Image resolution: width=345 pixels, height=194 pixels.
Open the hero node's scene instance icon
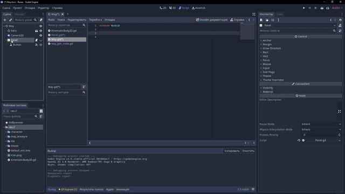[x=37, y=31]
